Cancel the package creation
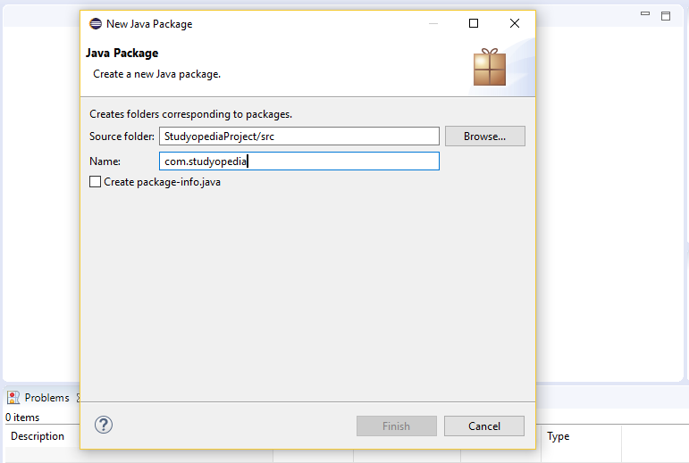 pyautogui.click(x=484, y=426)
